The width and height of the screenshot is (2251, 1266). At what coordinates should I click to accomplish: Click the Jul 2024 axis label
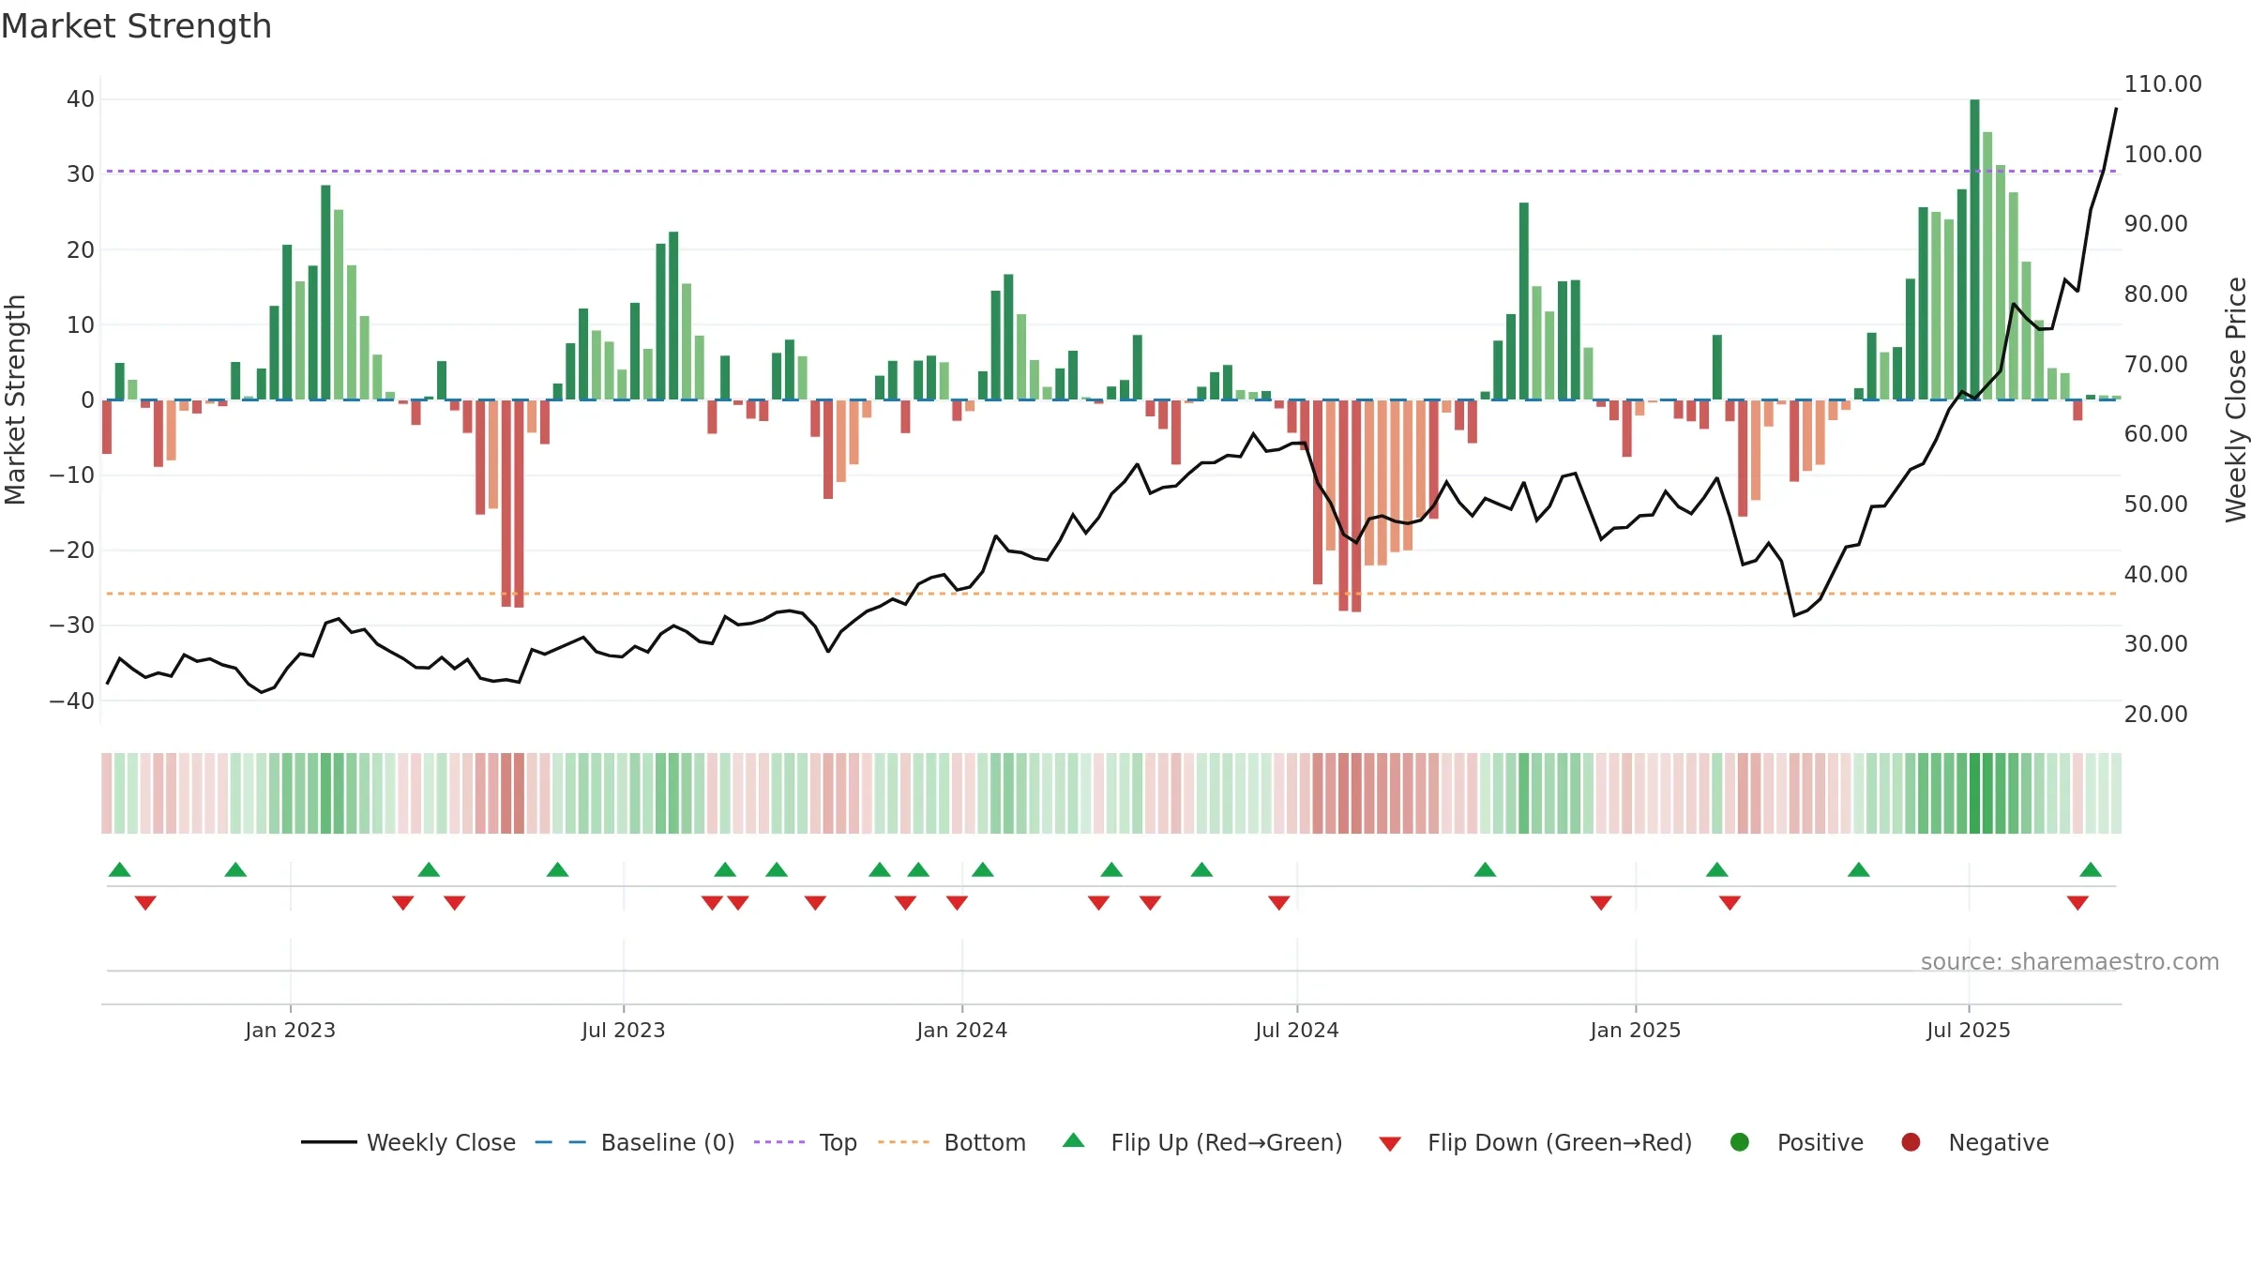1296,1030
